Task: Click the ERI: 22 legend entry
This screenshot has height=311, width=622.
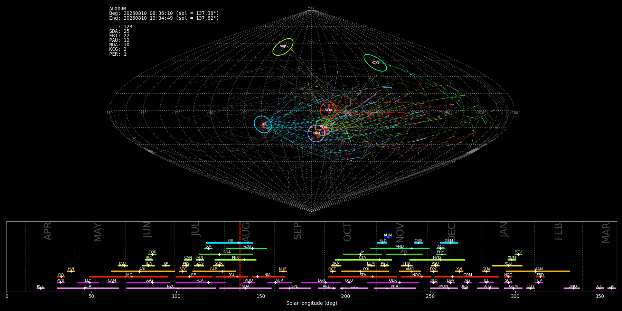Action: (x=119, y=36)
